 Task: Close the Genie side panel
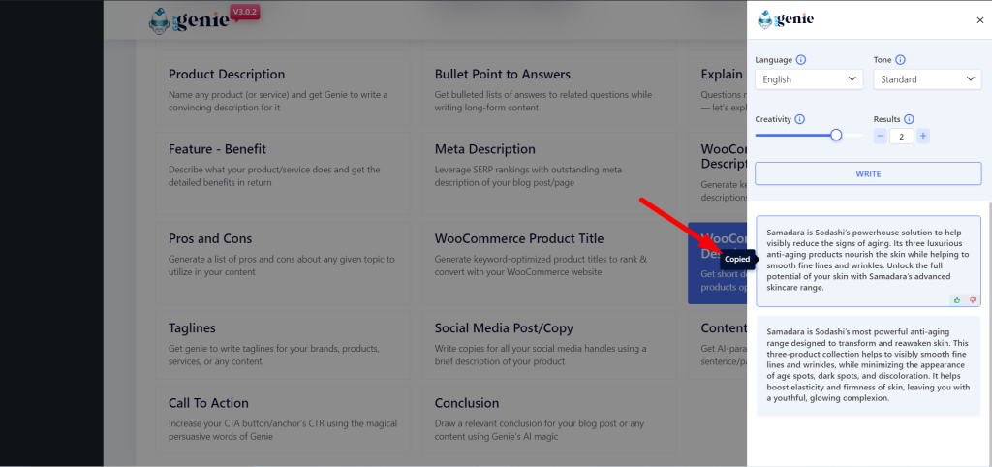[x=980, y=20]
